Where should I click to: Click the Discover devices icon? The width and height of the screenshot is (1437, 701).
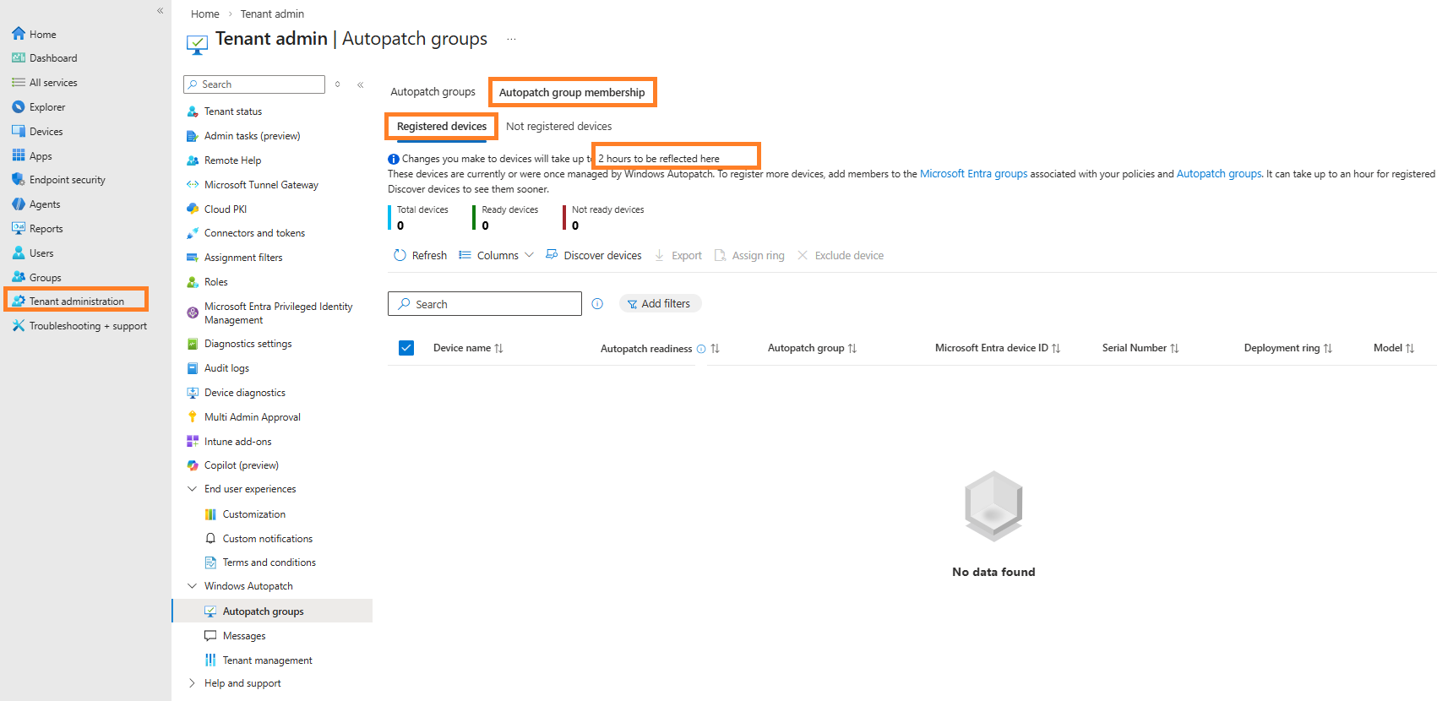[x=552, y=255]
